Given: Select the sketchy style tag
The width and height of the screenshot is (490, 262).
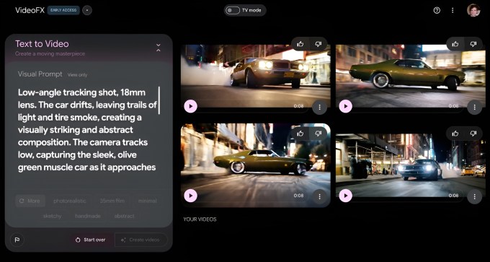Looking at the screenshot, I should (x=52, y=216).
